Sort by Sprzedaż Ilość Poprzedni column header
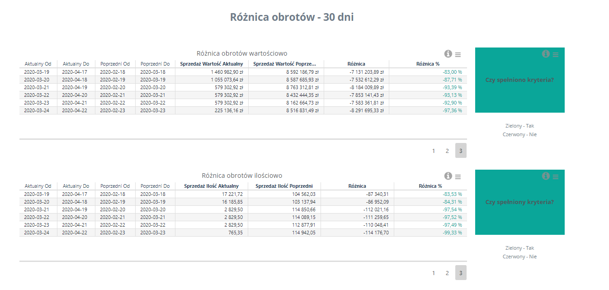 click(284, 186)
